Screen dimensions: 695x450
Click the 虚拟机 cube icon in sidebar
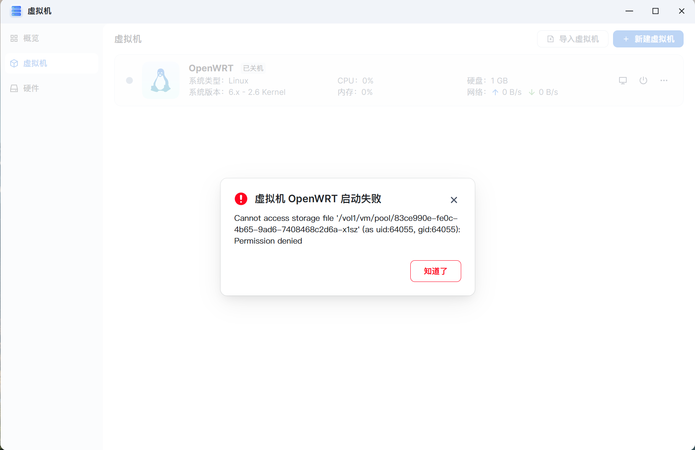pyautogui.click(x=14, y=63)
